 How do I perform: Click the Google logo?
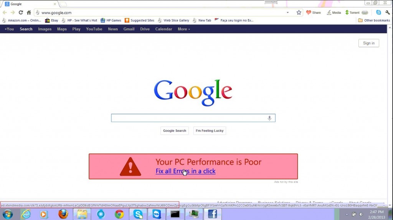pyautogui.click(x=193, y=93)
